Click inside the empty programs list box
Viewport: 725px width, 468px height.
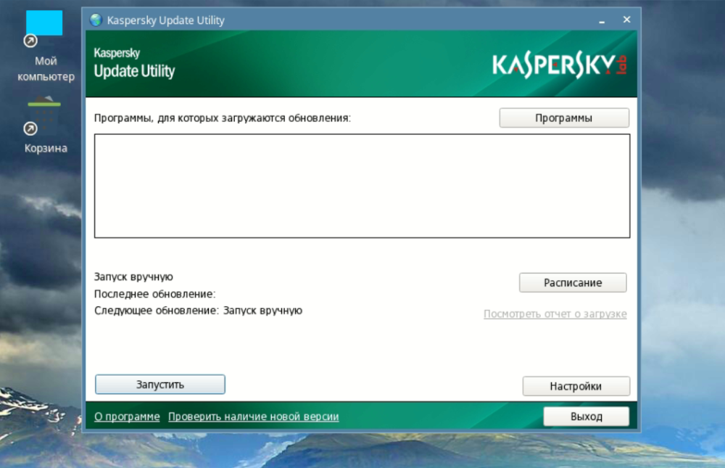[362, 186]
